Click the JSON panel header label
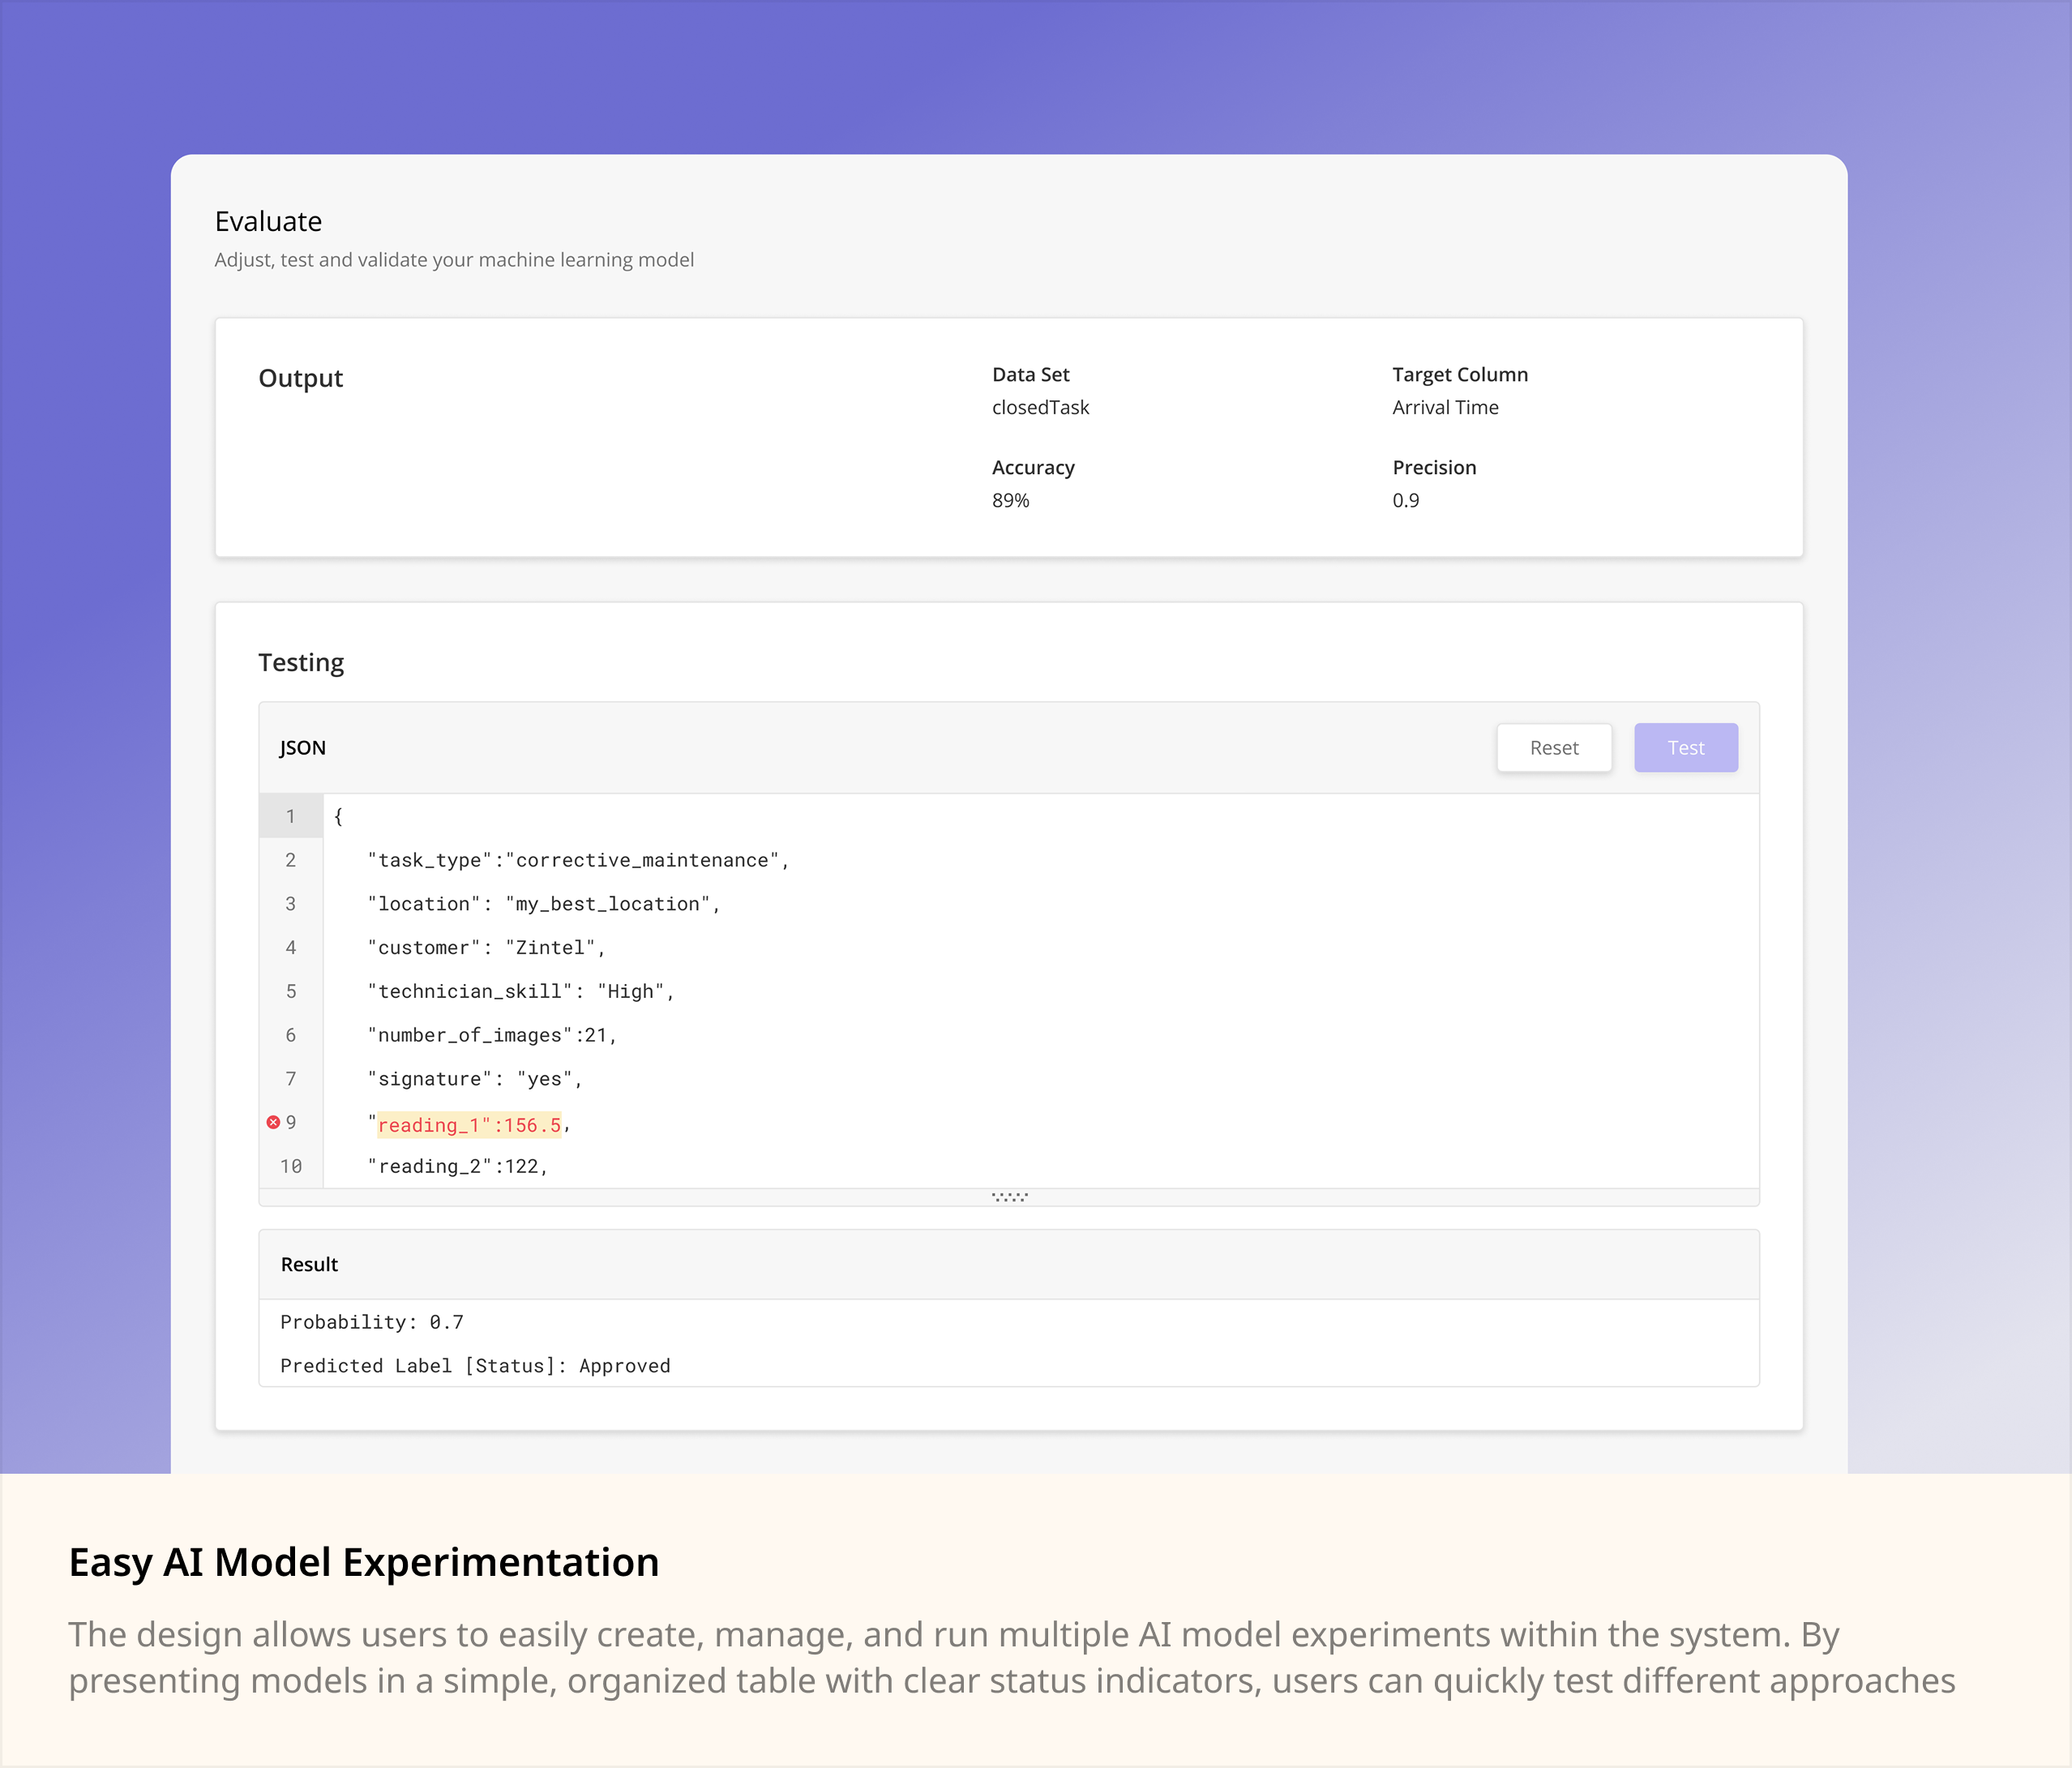 coord(302,748)
